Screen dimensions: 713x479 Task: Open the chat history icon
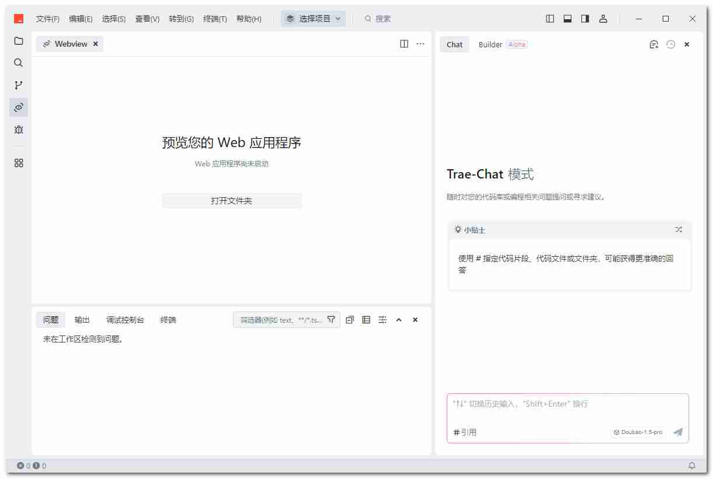click(670, 44)
